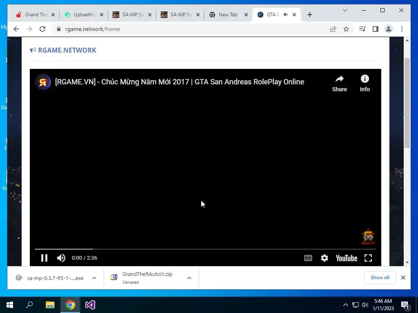Open the Windows Start menu
Viewport: 418px width, 313px height.
(x=10, y=305)
